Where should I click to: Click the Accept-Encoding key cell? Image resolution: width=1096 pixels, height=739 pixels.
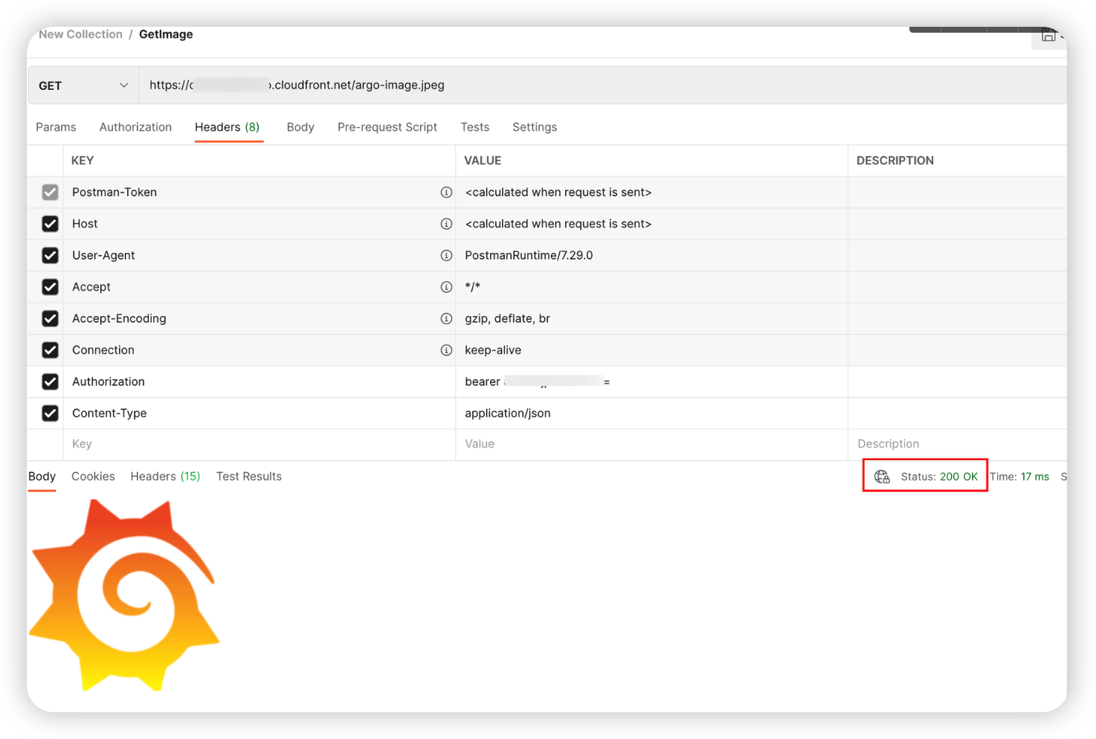pyautogui.click(x=259, y=319)
